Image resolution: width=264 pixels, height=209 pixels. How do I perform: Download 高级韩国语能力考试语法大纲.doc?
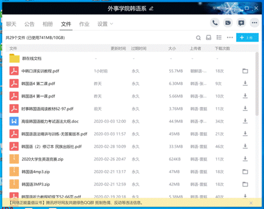245,121
